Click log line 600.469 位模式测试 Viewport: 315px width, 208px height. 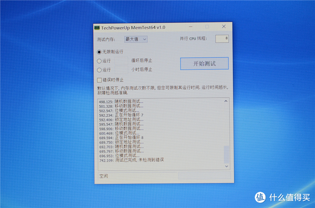tap(119, 133)
